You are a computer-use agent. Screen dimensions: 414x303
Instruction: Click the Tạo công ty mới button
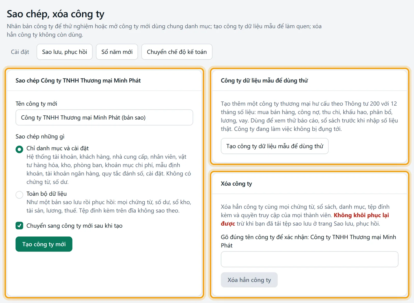pyautogui.click(x=44, y=244)
